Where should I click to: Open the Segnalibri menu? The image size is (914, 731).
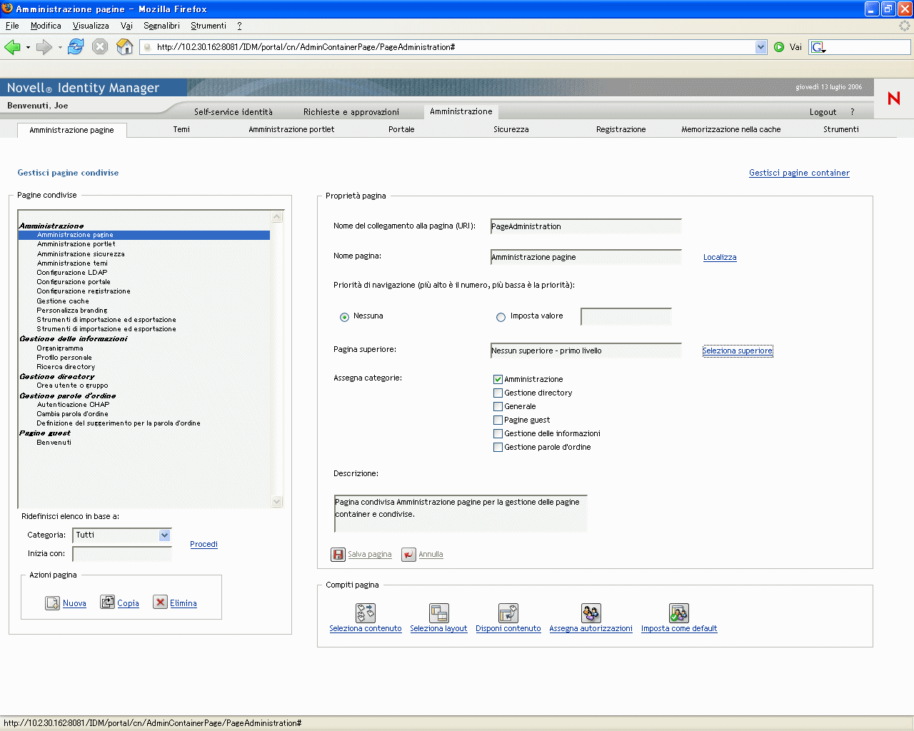tap(161, 26)
